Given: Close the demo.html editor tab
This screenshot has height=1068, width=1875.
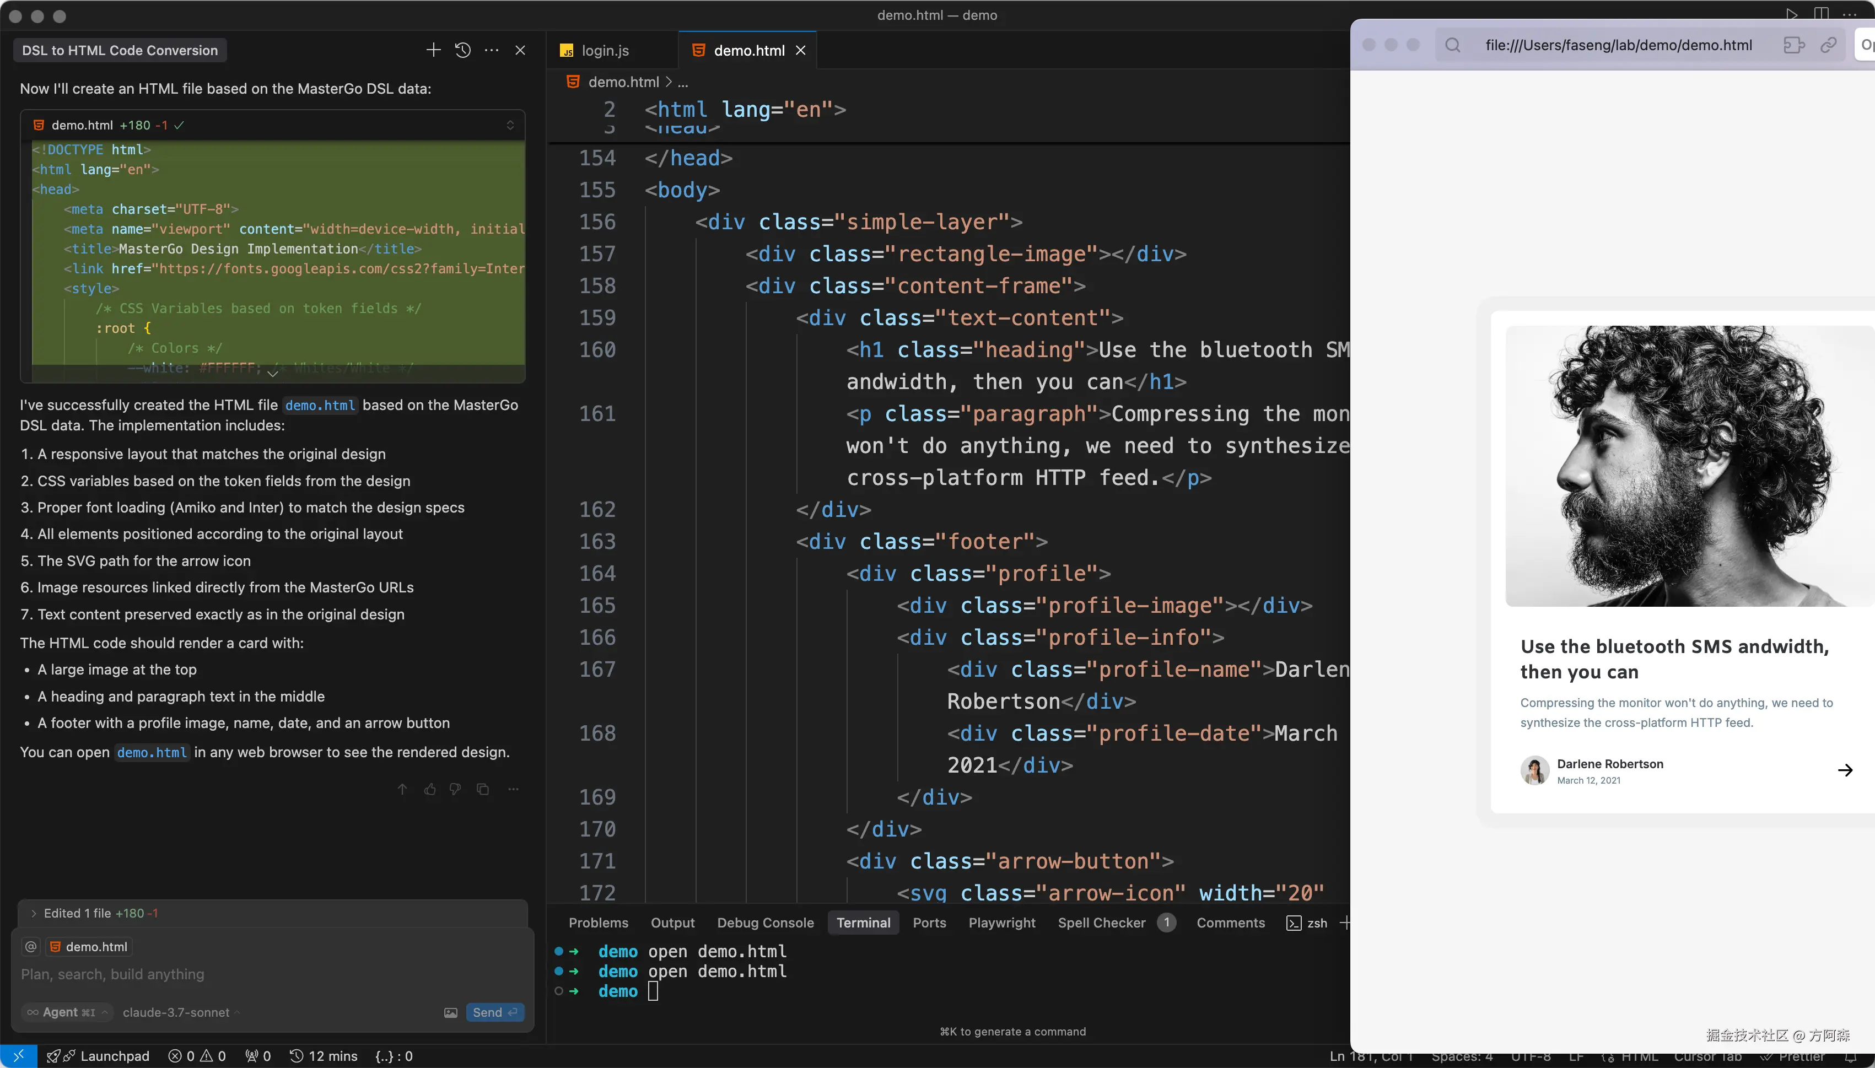Looking at the screenshot, I should 801,51.
